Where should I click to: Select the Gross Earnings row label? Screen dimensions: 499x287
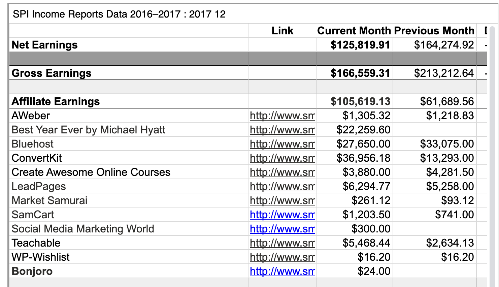tap(51, 73)
